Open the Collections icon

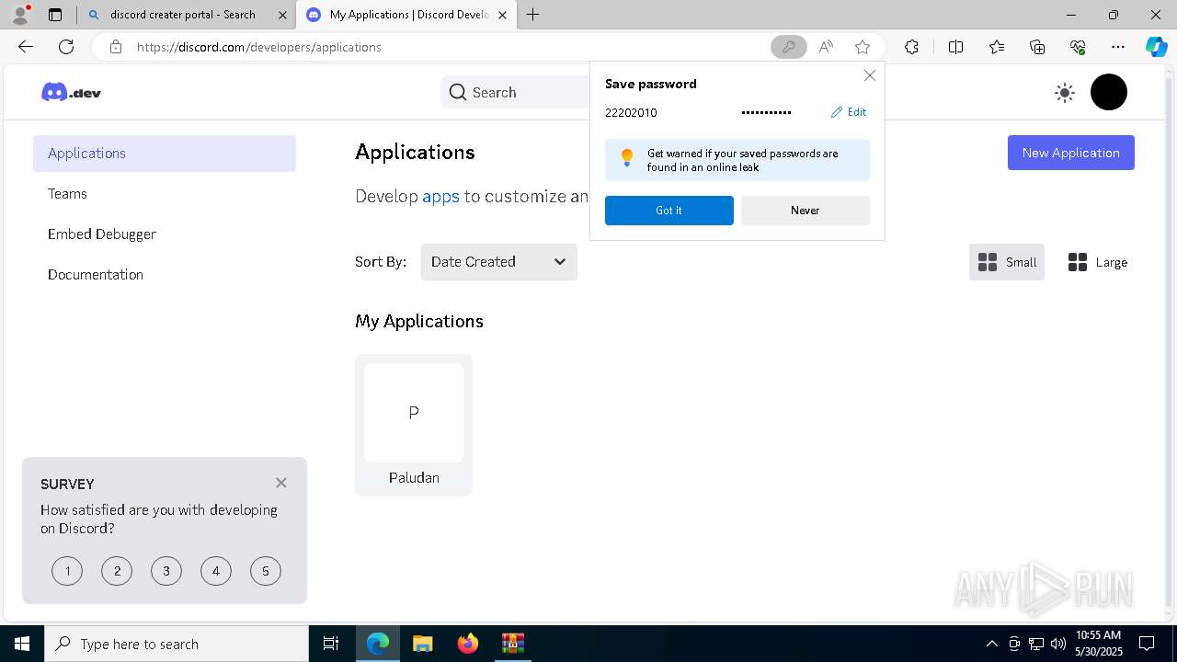point(1037,47)
